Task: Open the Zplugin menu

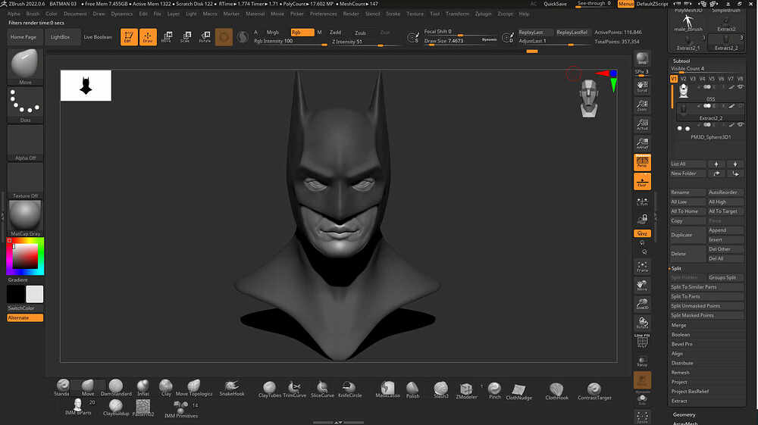Action: 483,14
